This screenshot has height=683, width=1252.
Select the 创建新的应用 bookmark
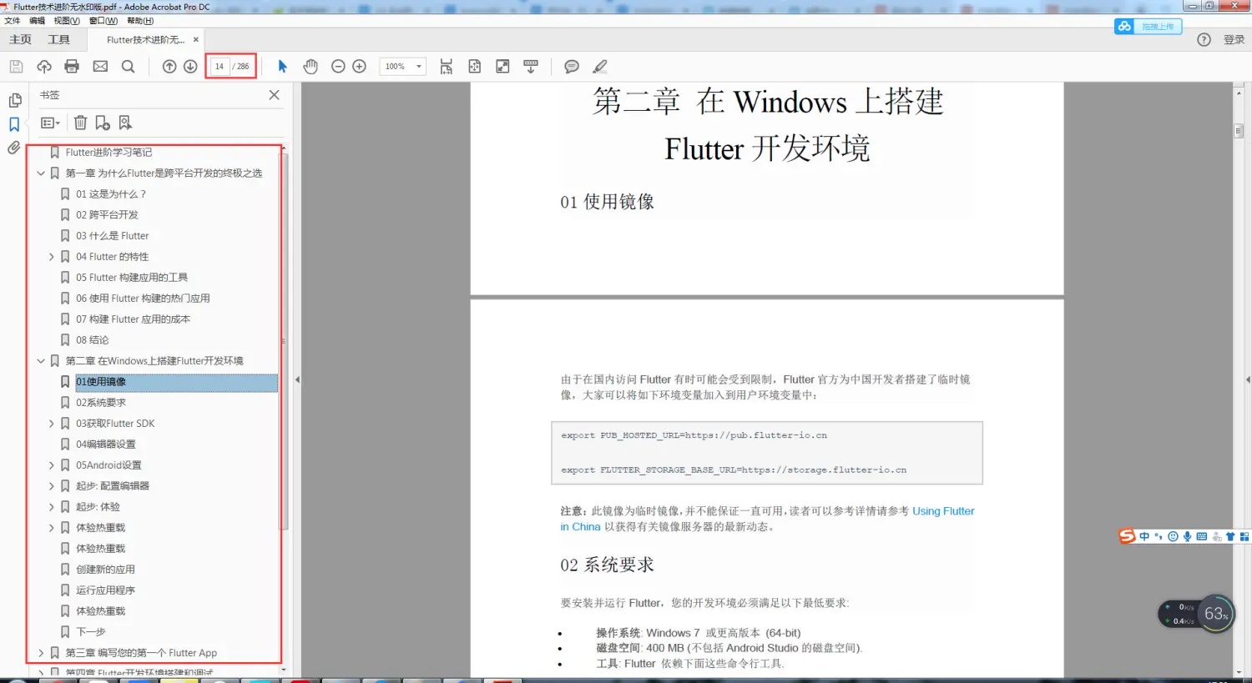(105, 570)
